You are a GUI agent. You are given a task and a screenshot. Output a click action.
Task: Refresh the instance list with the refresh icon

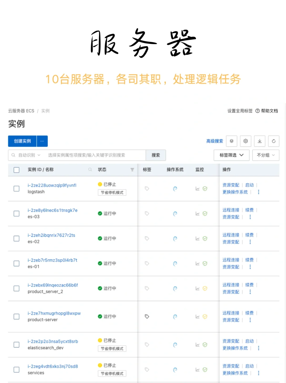point(274,141)
